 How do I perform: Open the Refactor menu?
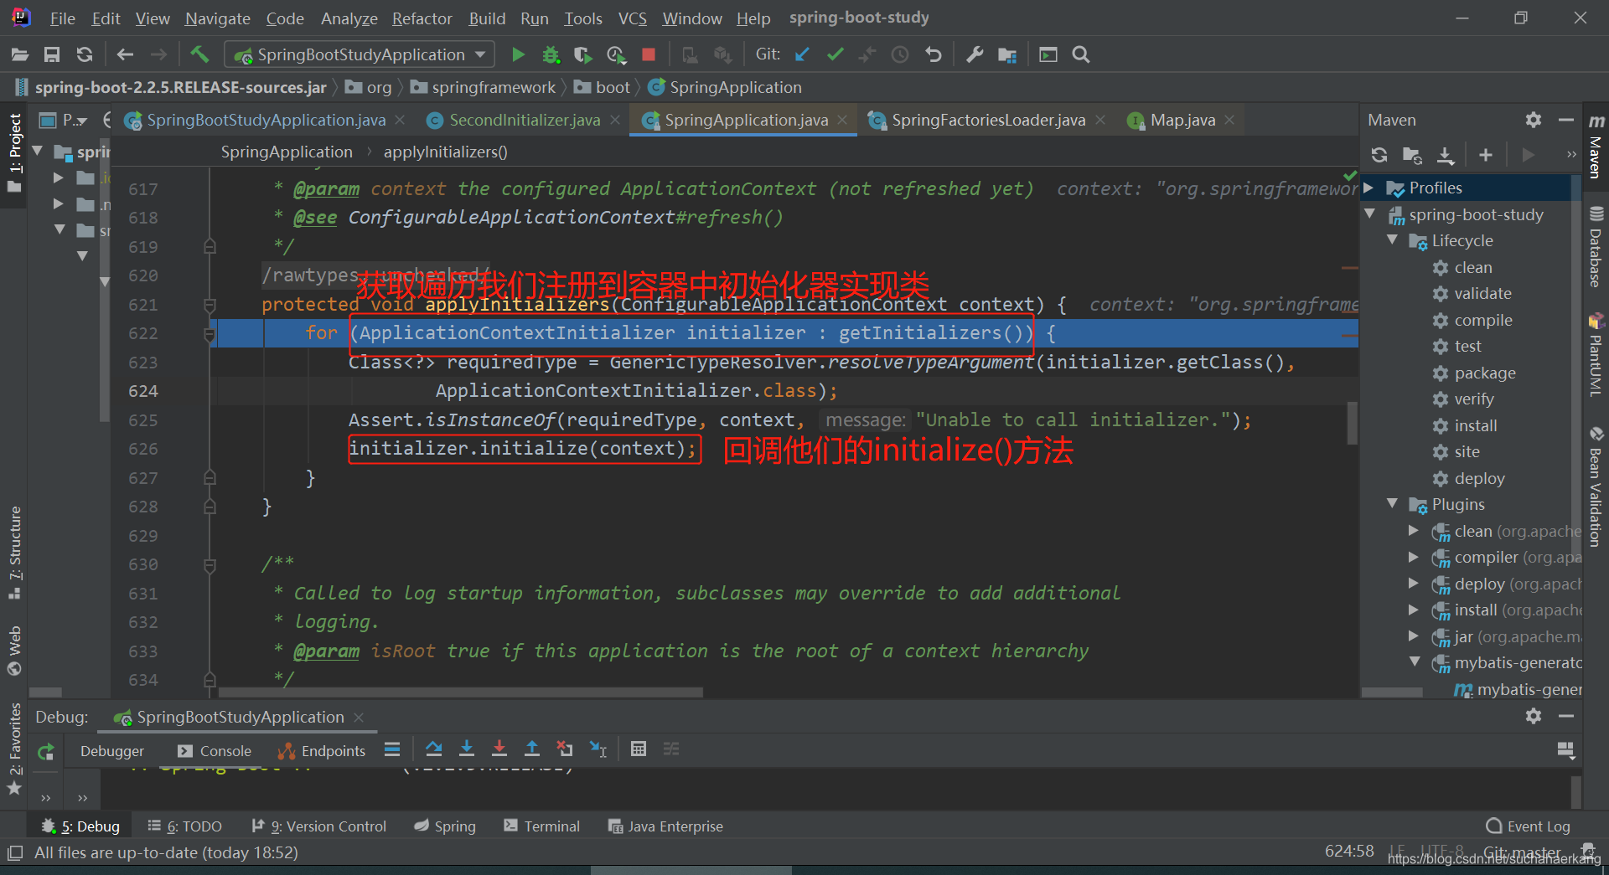pos(422,18)
